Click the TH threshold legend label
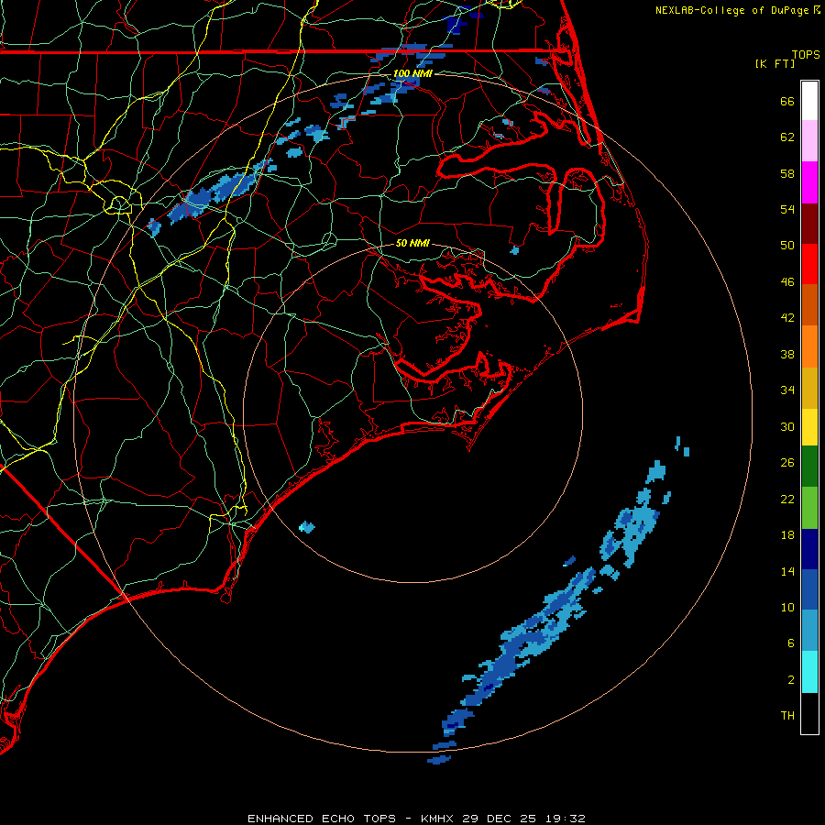Screen dimensions: 825x825 [787, 716]
